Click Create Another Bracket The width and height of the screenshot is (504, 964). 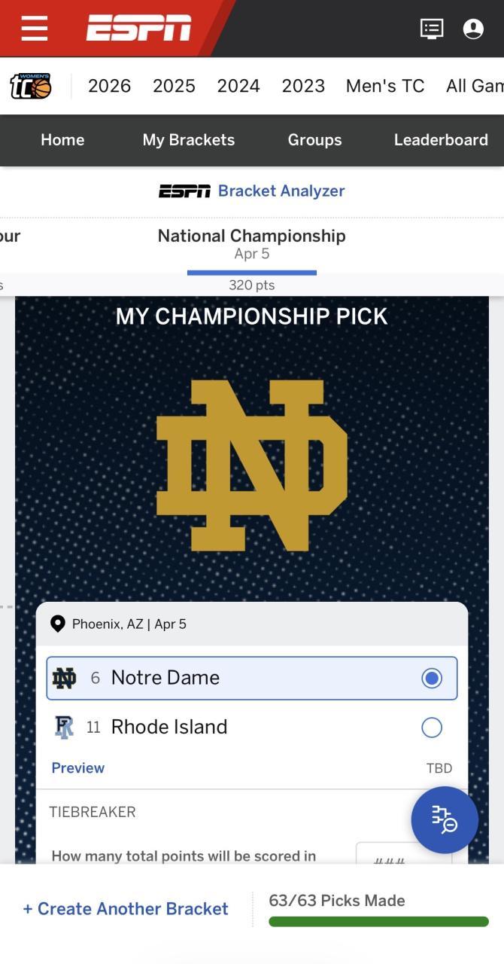(x=126, y=909)
